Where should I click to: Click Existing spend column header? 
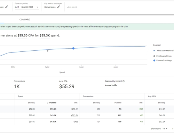point(31,103)
